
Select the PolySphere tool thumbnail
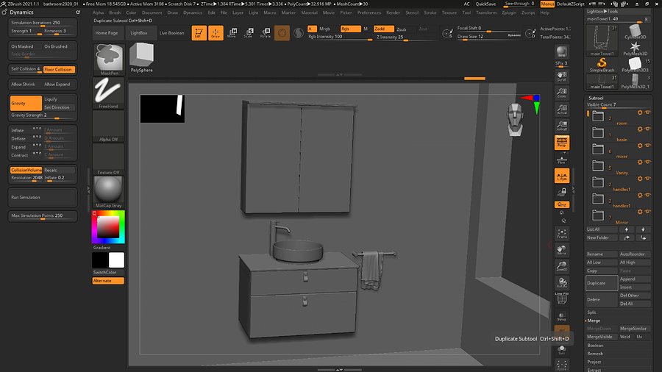(x=141, y=58)
